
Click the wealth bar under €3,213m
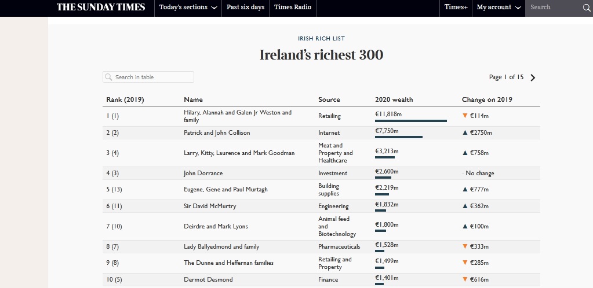[x=385, y=157]
